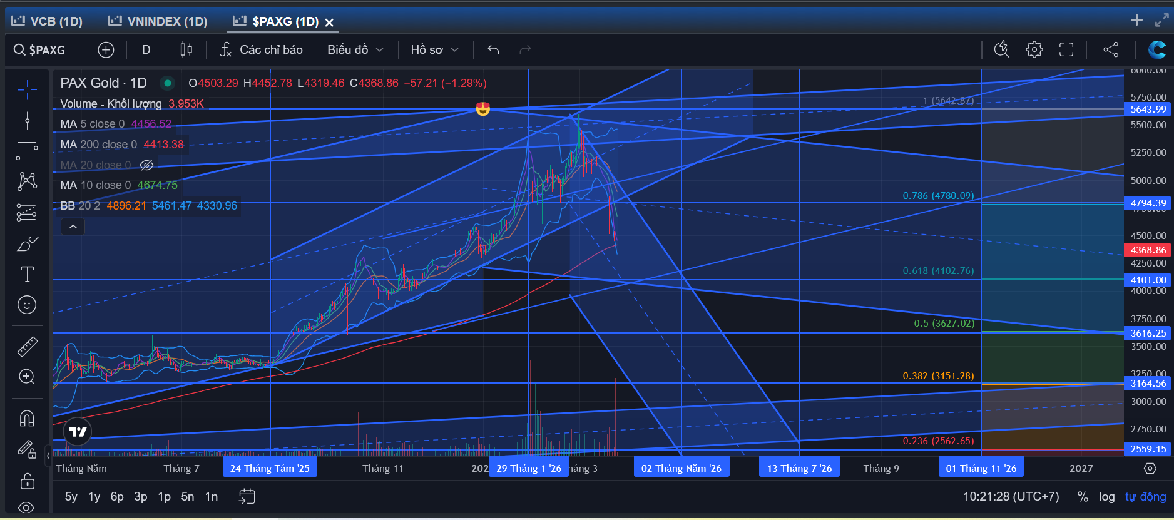Select the ruler measure tool

pyautogui.click(x=27, y=346)
